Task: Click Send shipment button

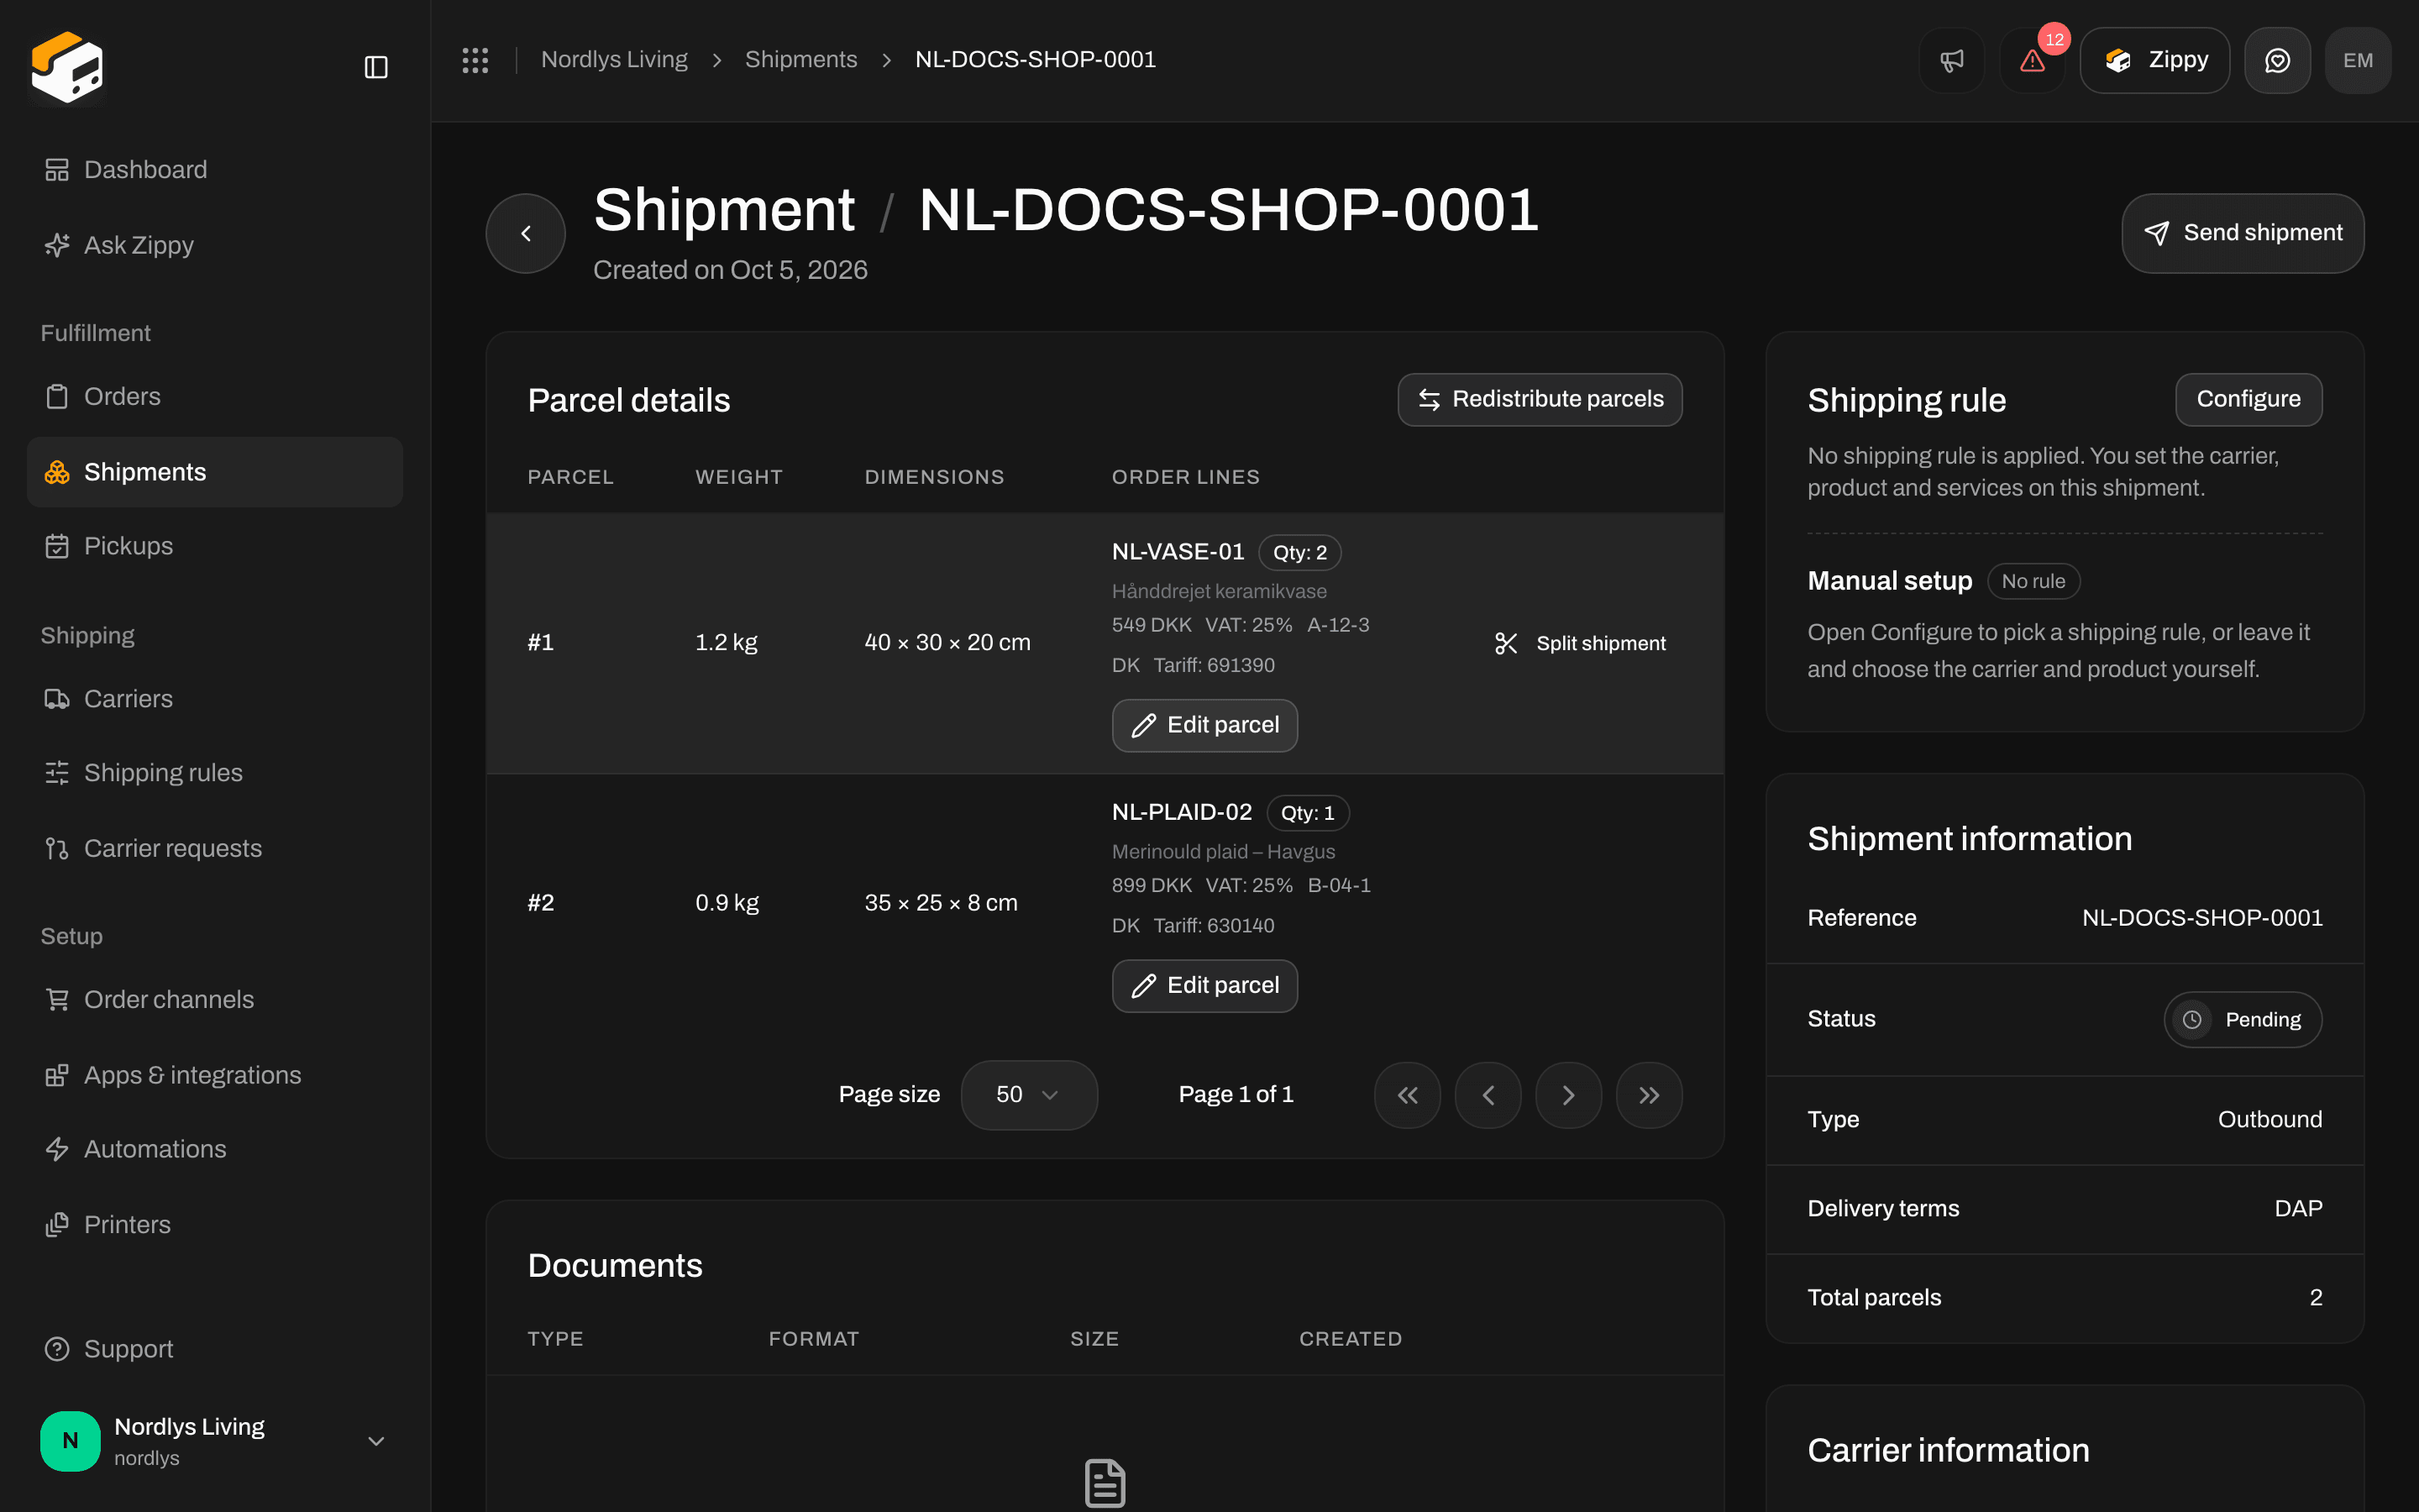Action: coord(2243,233)
